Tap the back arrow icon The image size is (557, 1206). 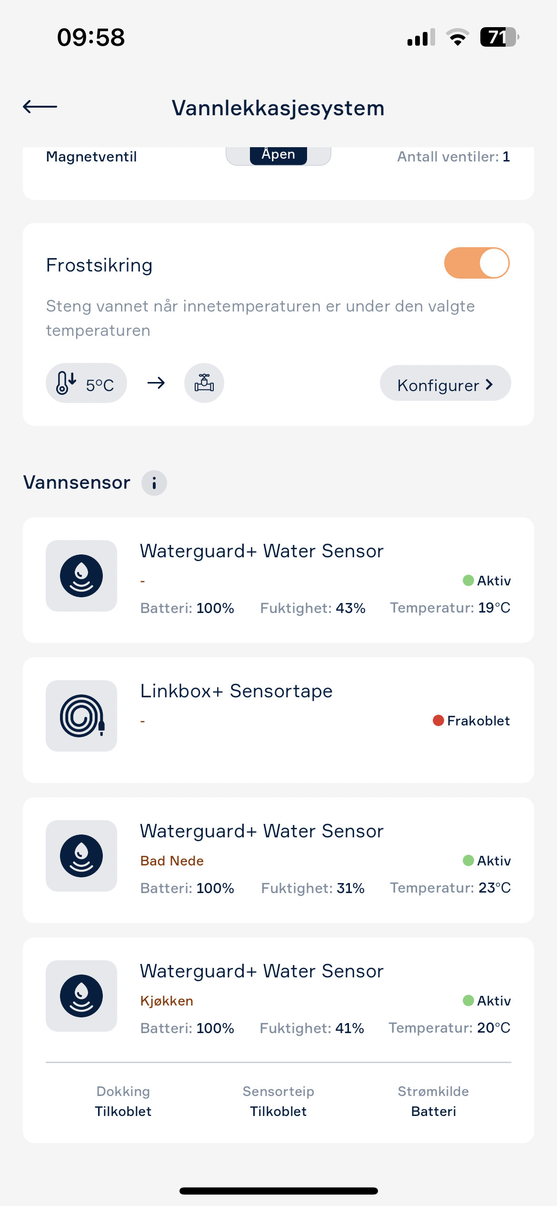click(40, 107)
